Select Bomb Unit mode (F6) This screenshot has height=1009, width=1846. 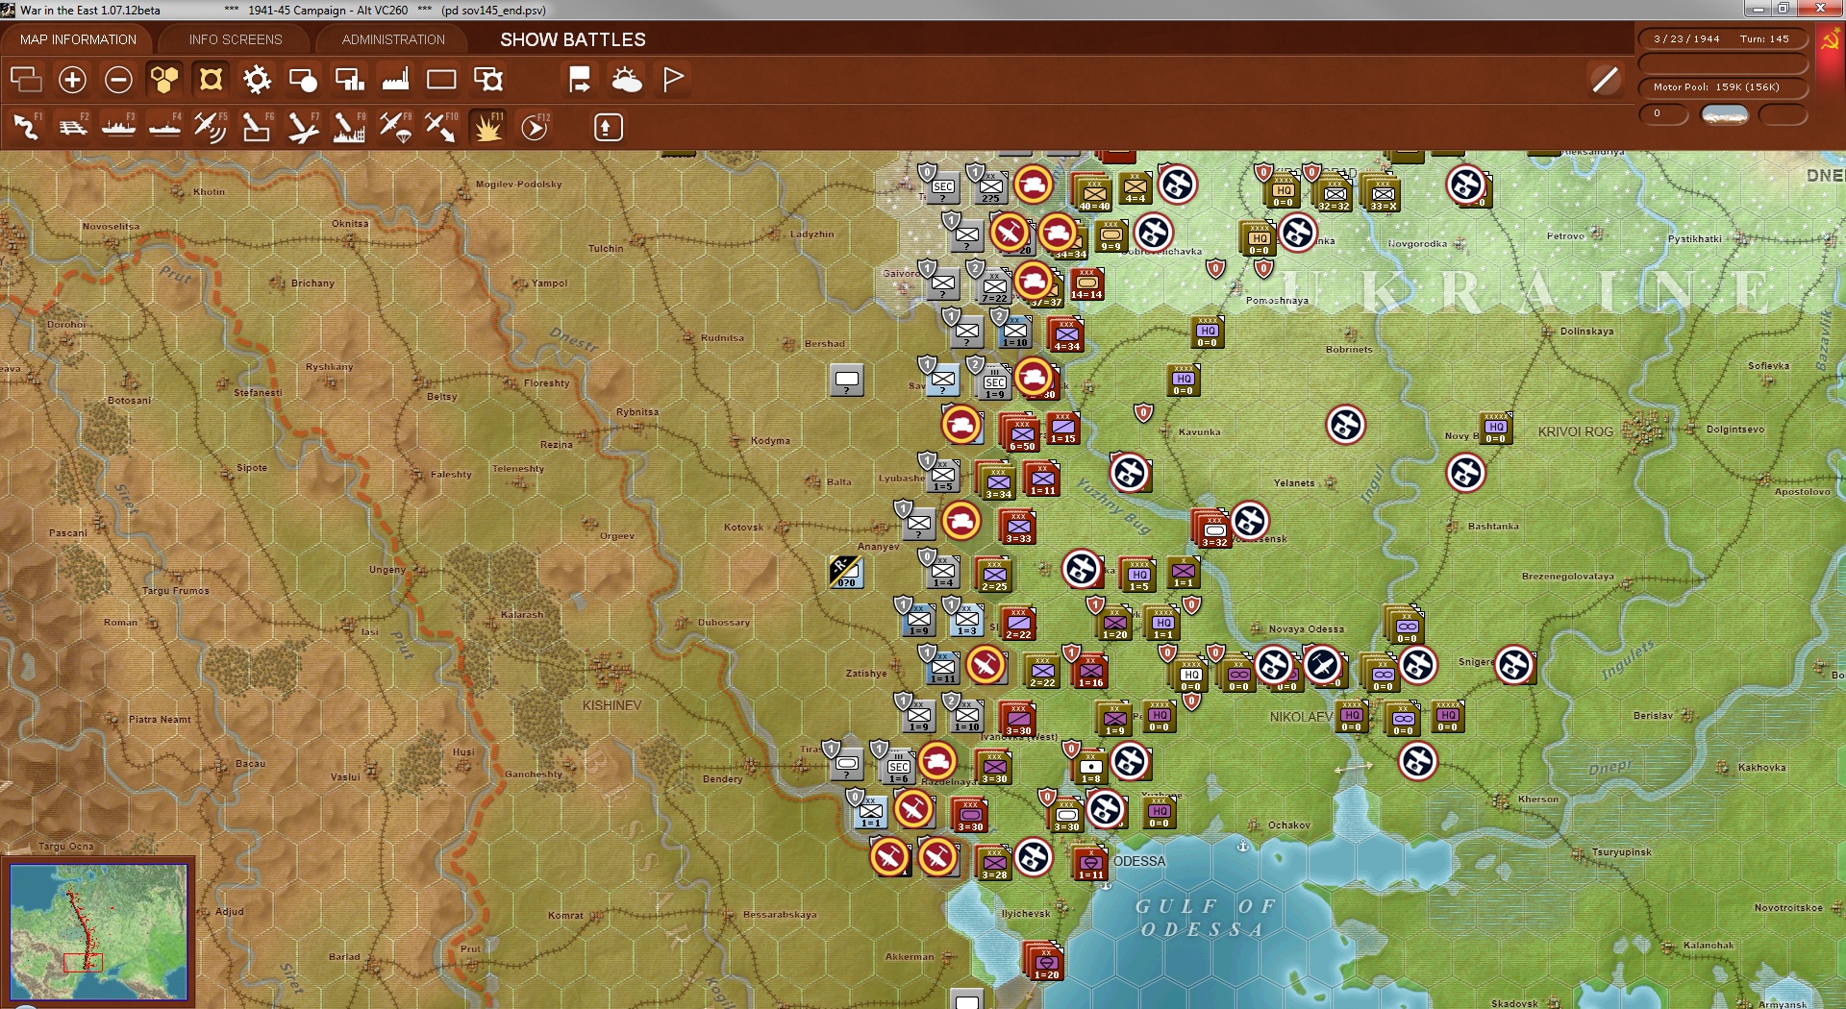[257, 127]
